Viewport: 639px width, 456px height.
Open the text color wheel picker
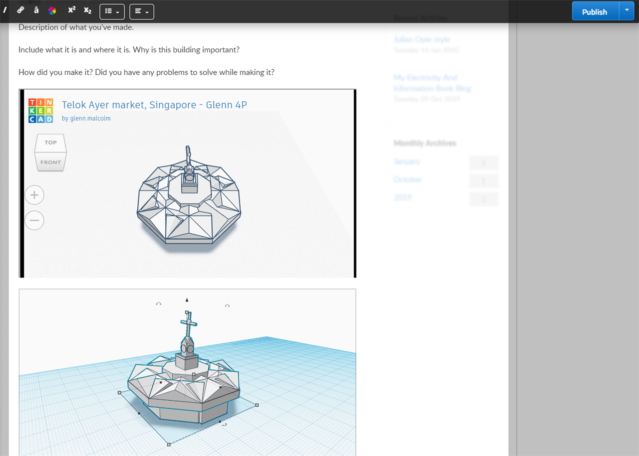pyautogui.click(x=52, y=10)
